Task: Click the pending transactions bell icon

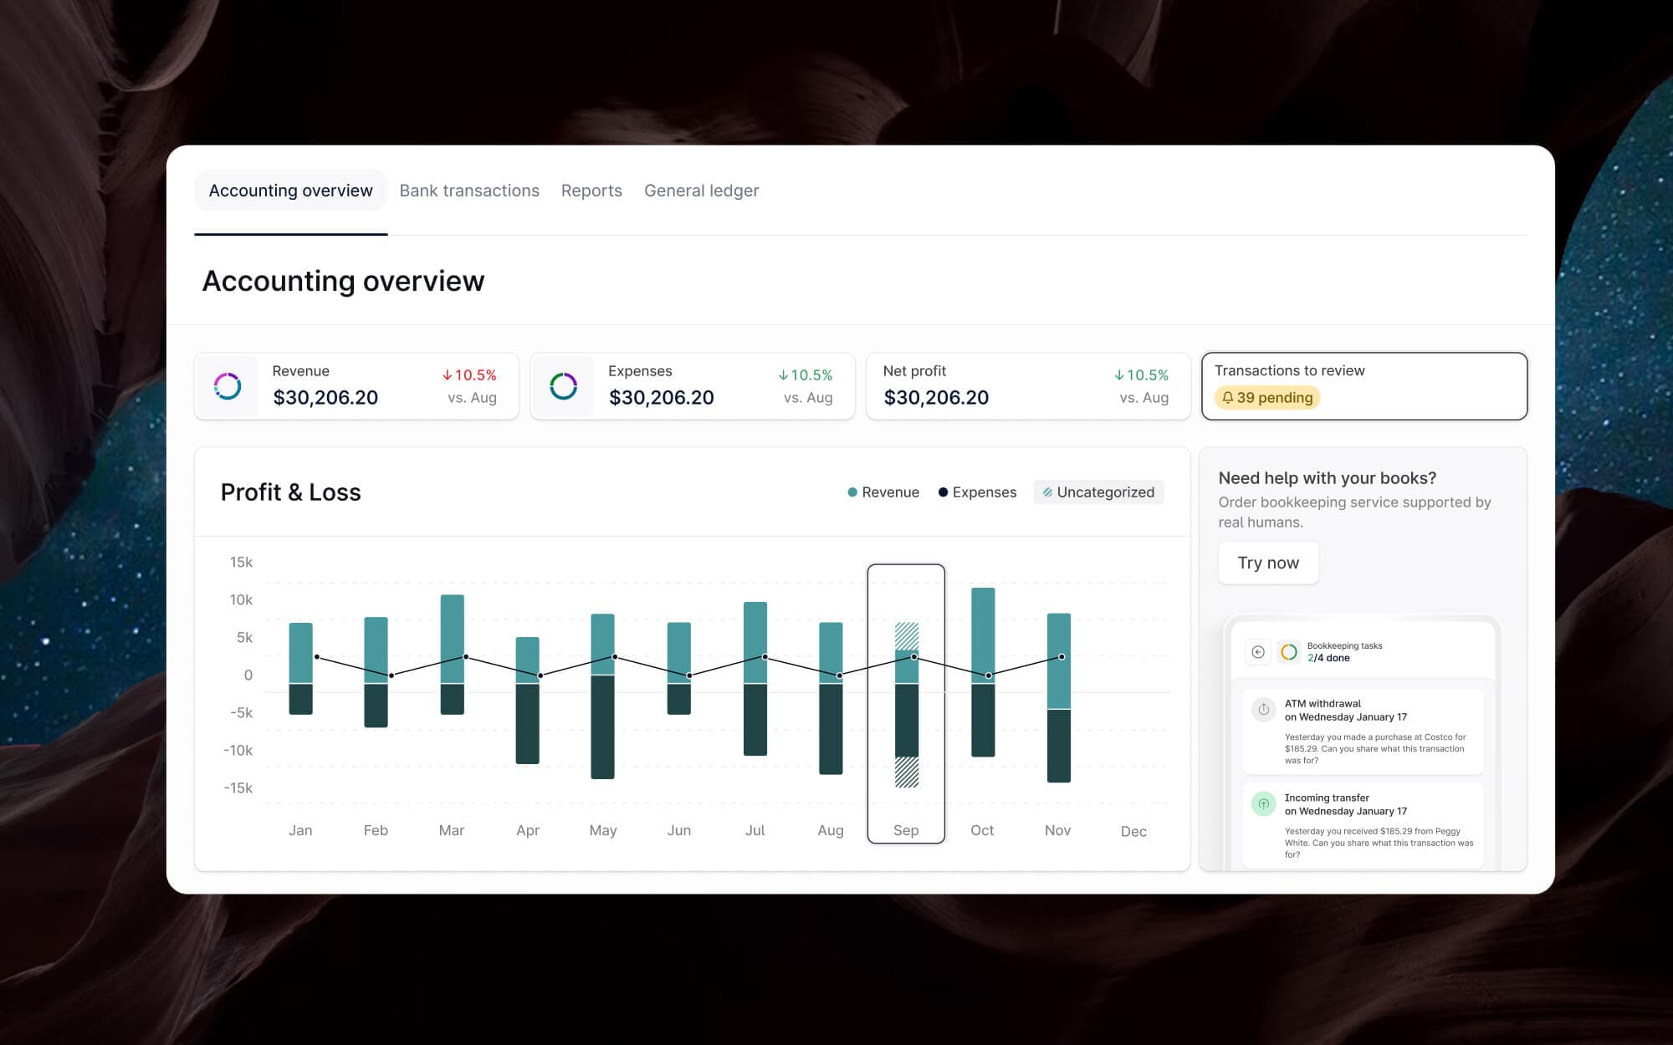Action: click(1226, 396)
